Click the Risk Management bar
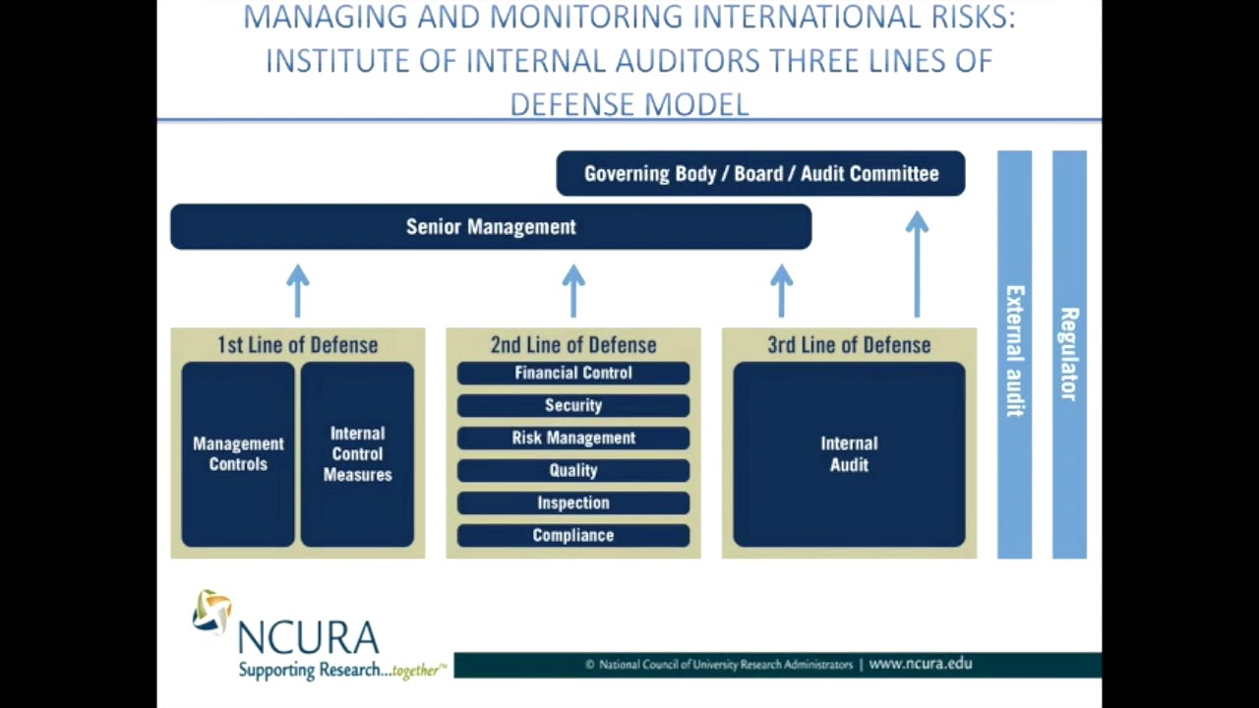1259x708 pixels. [573, 438]
